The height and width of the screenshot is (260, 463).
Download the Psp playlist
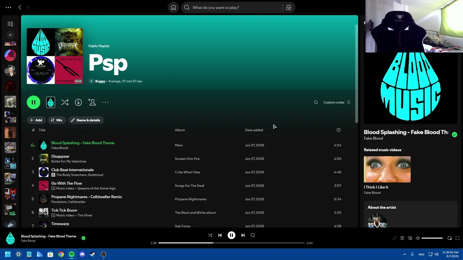[x=78, y=103]
